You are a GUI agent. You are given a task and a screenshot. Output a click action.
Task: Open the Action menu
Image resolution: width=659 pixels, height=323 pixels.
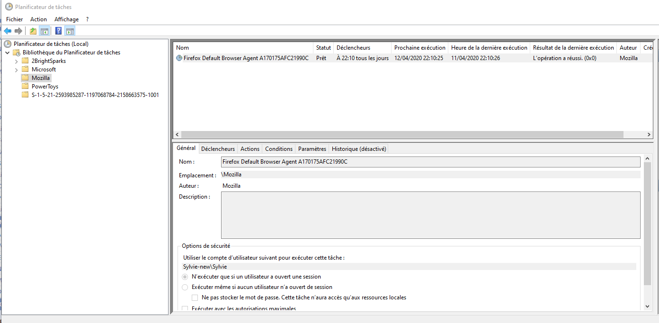point(39,19)
